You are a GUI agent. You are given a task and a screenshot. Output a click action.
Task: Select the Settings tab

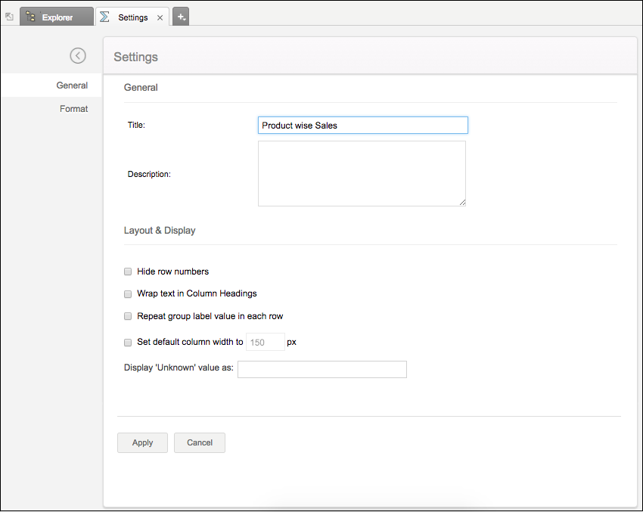(x=132, y=17)
